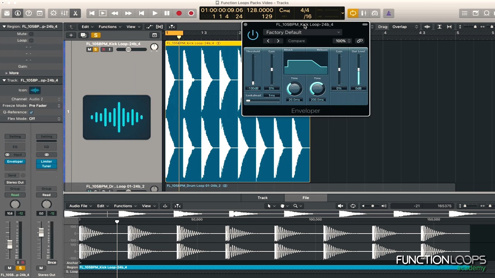Toggle Enveloper plugin power button
The image size is (495, 278).
253,35
